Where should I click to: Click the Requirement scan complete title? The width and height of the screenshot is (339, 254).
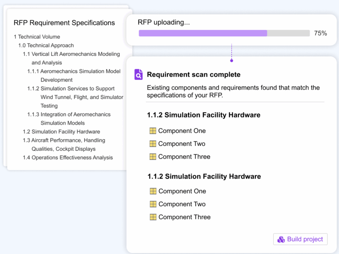[194, 74]
